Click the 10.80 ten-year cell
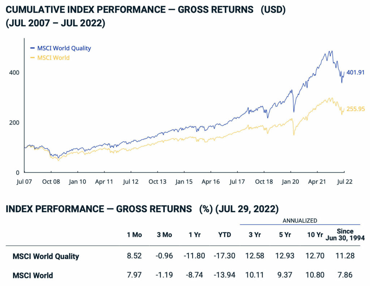The height and width of the screenshot is (286, 370). coord(315,275)
